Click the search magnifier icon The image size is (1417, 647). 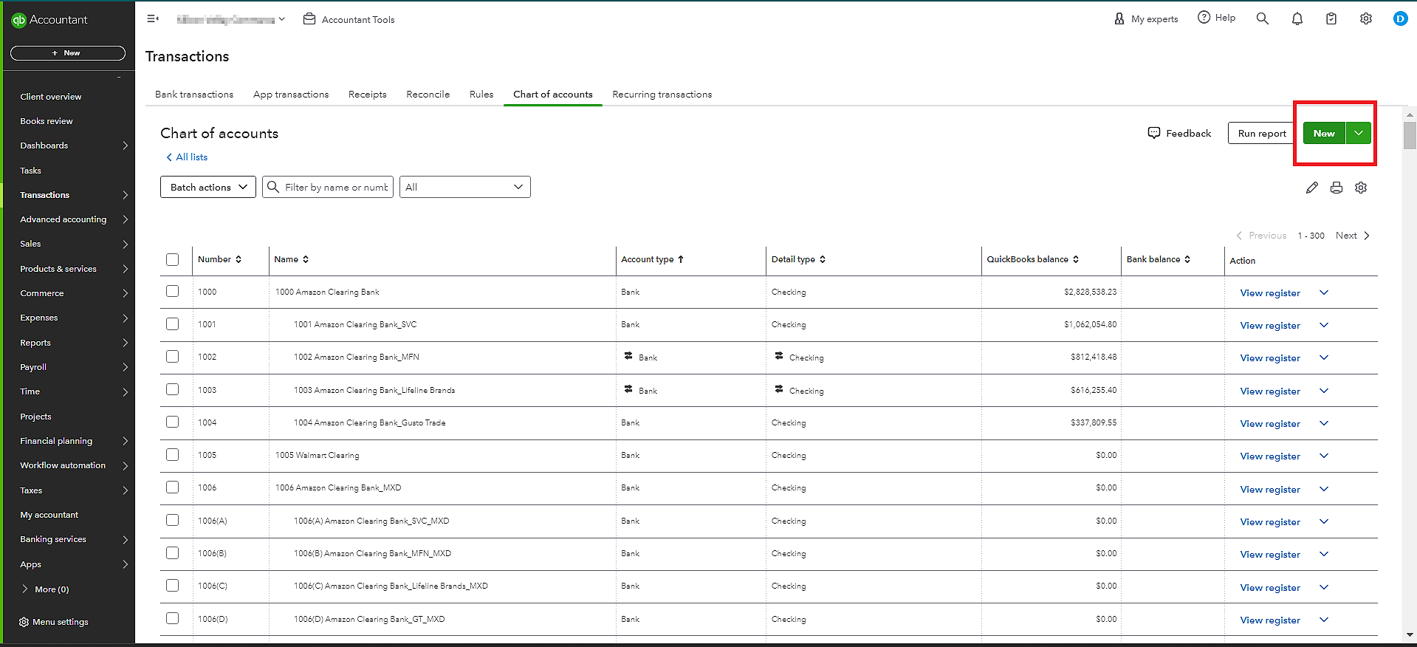tap(1263, 18)
